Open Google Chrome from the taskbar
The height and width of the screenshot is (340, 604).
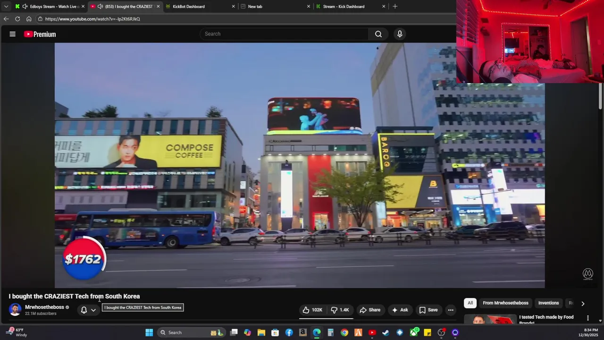(x=344, y=332)
